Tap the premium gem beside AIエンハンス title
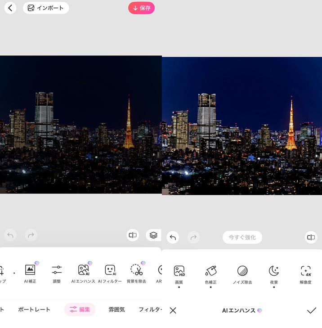Viewport: 322px width, 328px height. click(259, 310)
